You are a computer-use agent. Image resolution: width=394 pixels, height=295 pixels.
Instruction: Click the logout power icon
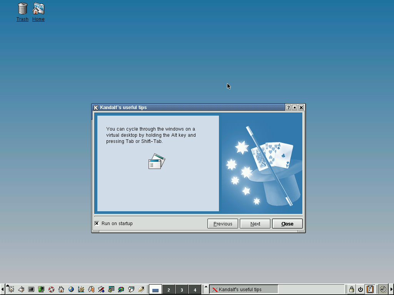[361, 289]
